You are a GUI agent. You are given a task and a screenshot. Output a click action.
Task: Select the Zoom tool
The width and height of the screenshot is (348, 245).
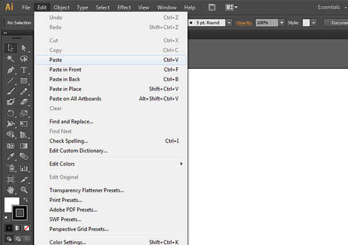pyautogui.click(x=24, y=190)
